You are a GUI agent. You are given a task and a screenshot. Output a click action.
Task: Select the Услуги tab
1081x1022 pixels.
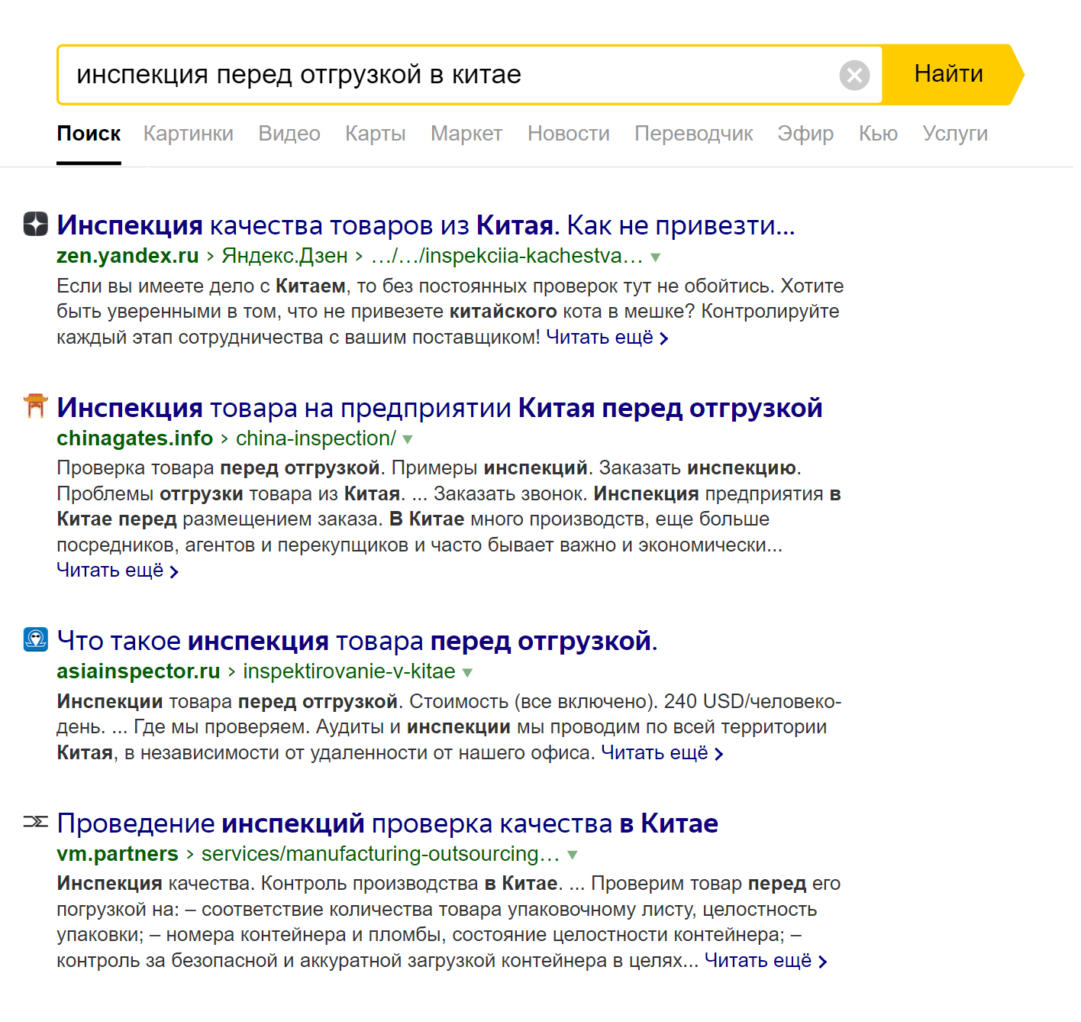(x=955, y=134)
